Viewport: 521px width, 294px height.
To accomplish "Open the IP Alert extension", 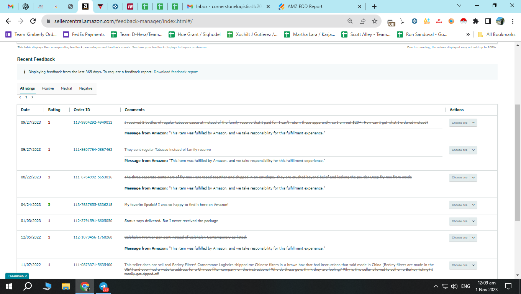I will pyautogui.click(x=439, y=21).
